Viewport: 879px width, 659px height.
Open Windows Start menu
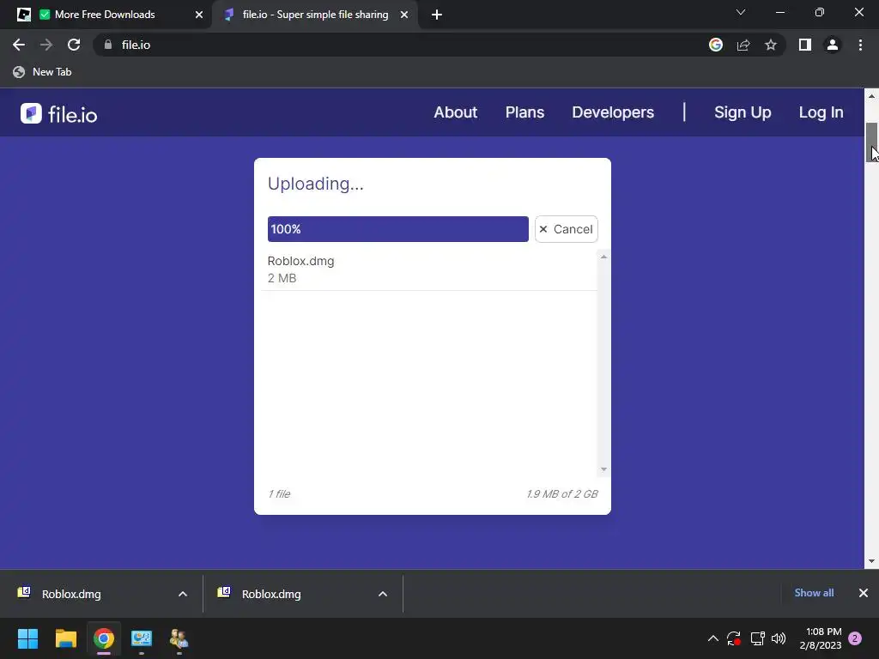pyautogui.click(x=27, y=638)
